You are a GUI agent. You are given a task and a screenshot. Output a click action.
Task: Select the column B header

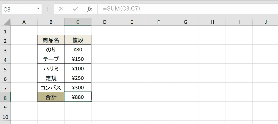(x=51, y=22)
